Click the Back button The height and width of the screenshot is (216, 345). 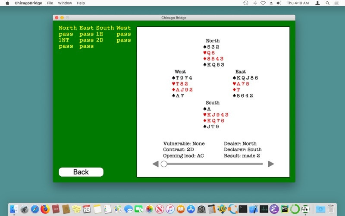(81, 172)
